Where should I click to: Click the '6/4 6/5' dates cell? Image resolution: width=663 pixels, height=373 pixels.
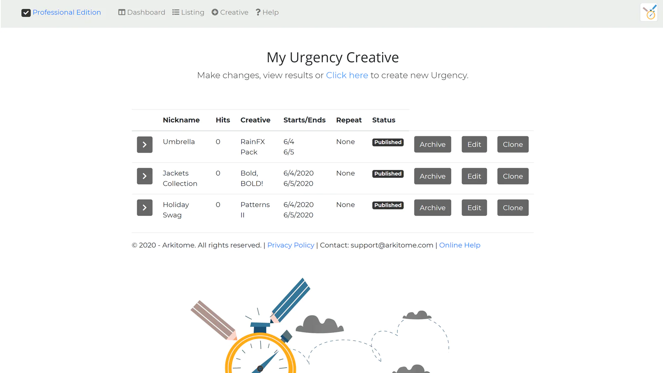click(x=289, y=147)
